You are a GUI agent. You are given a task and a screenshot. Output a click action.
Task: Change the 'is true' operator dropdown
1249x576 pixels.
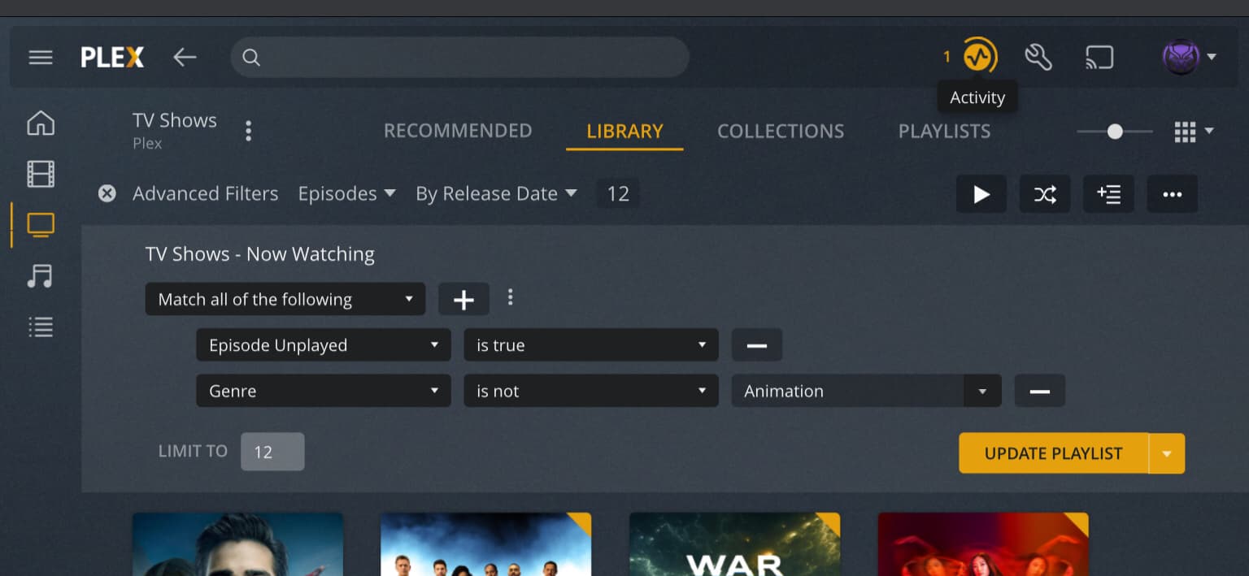(x=591, y=345)
